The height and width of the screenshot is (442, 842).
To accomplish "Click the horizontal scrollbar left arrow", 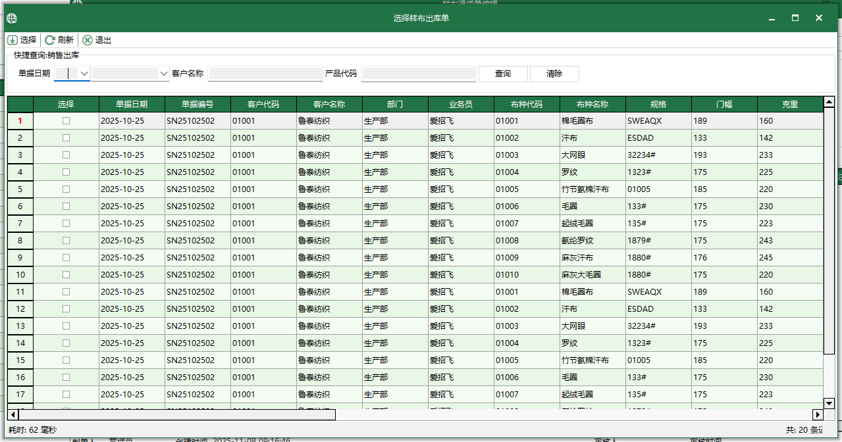I will (11, 414).
